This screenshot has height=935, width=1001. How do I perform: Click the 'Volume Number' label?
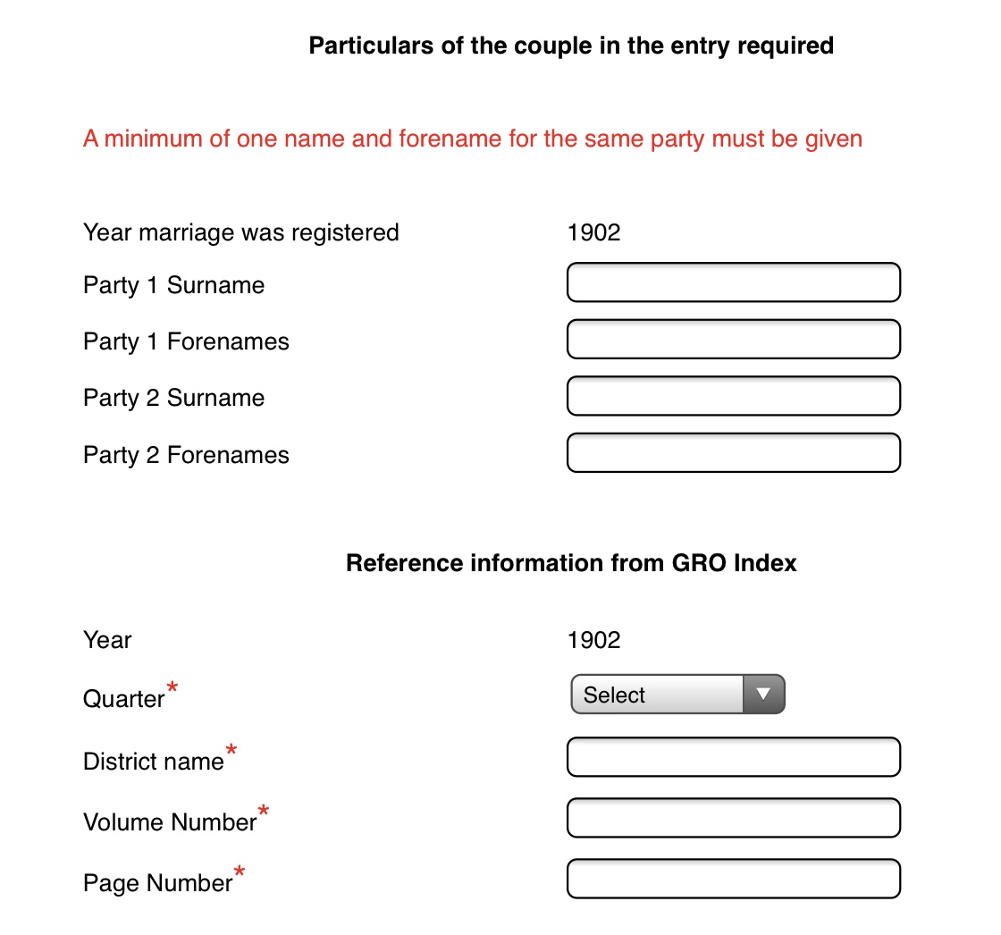170,822
